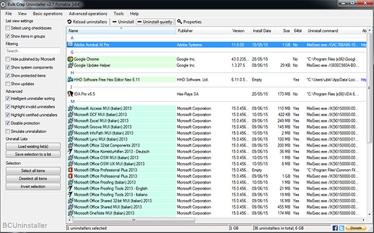This screenshot has width=374, height=233.
Task: Open the View menu
Action: tap(22, 14)
